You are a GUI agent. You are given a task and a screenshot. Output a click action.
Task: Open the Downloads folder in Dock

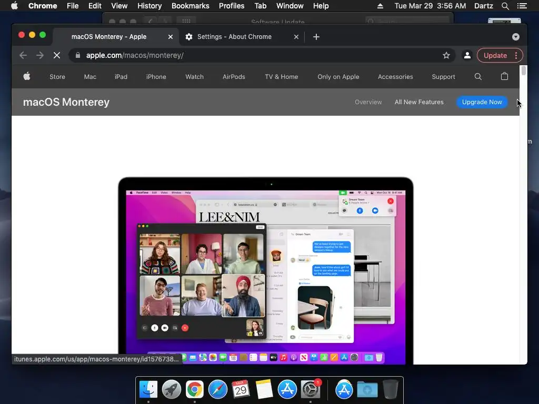367,390
